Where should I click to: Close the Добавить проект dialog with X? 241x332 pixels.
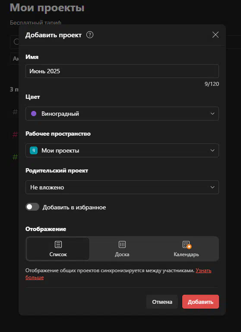(x=215, y=35)
